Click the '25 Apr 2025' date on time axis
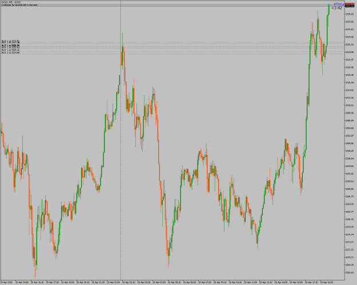 (x=7, y=283)
